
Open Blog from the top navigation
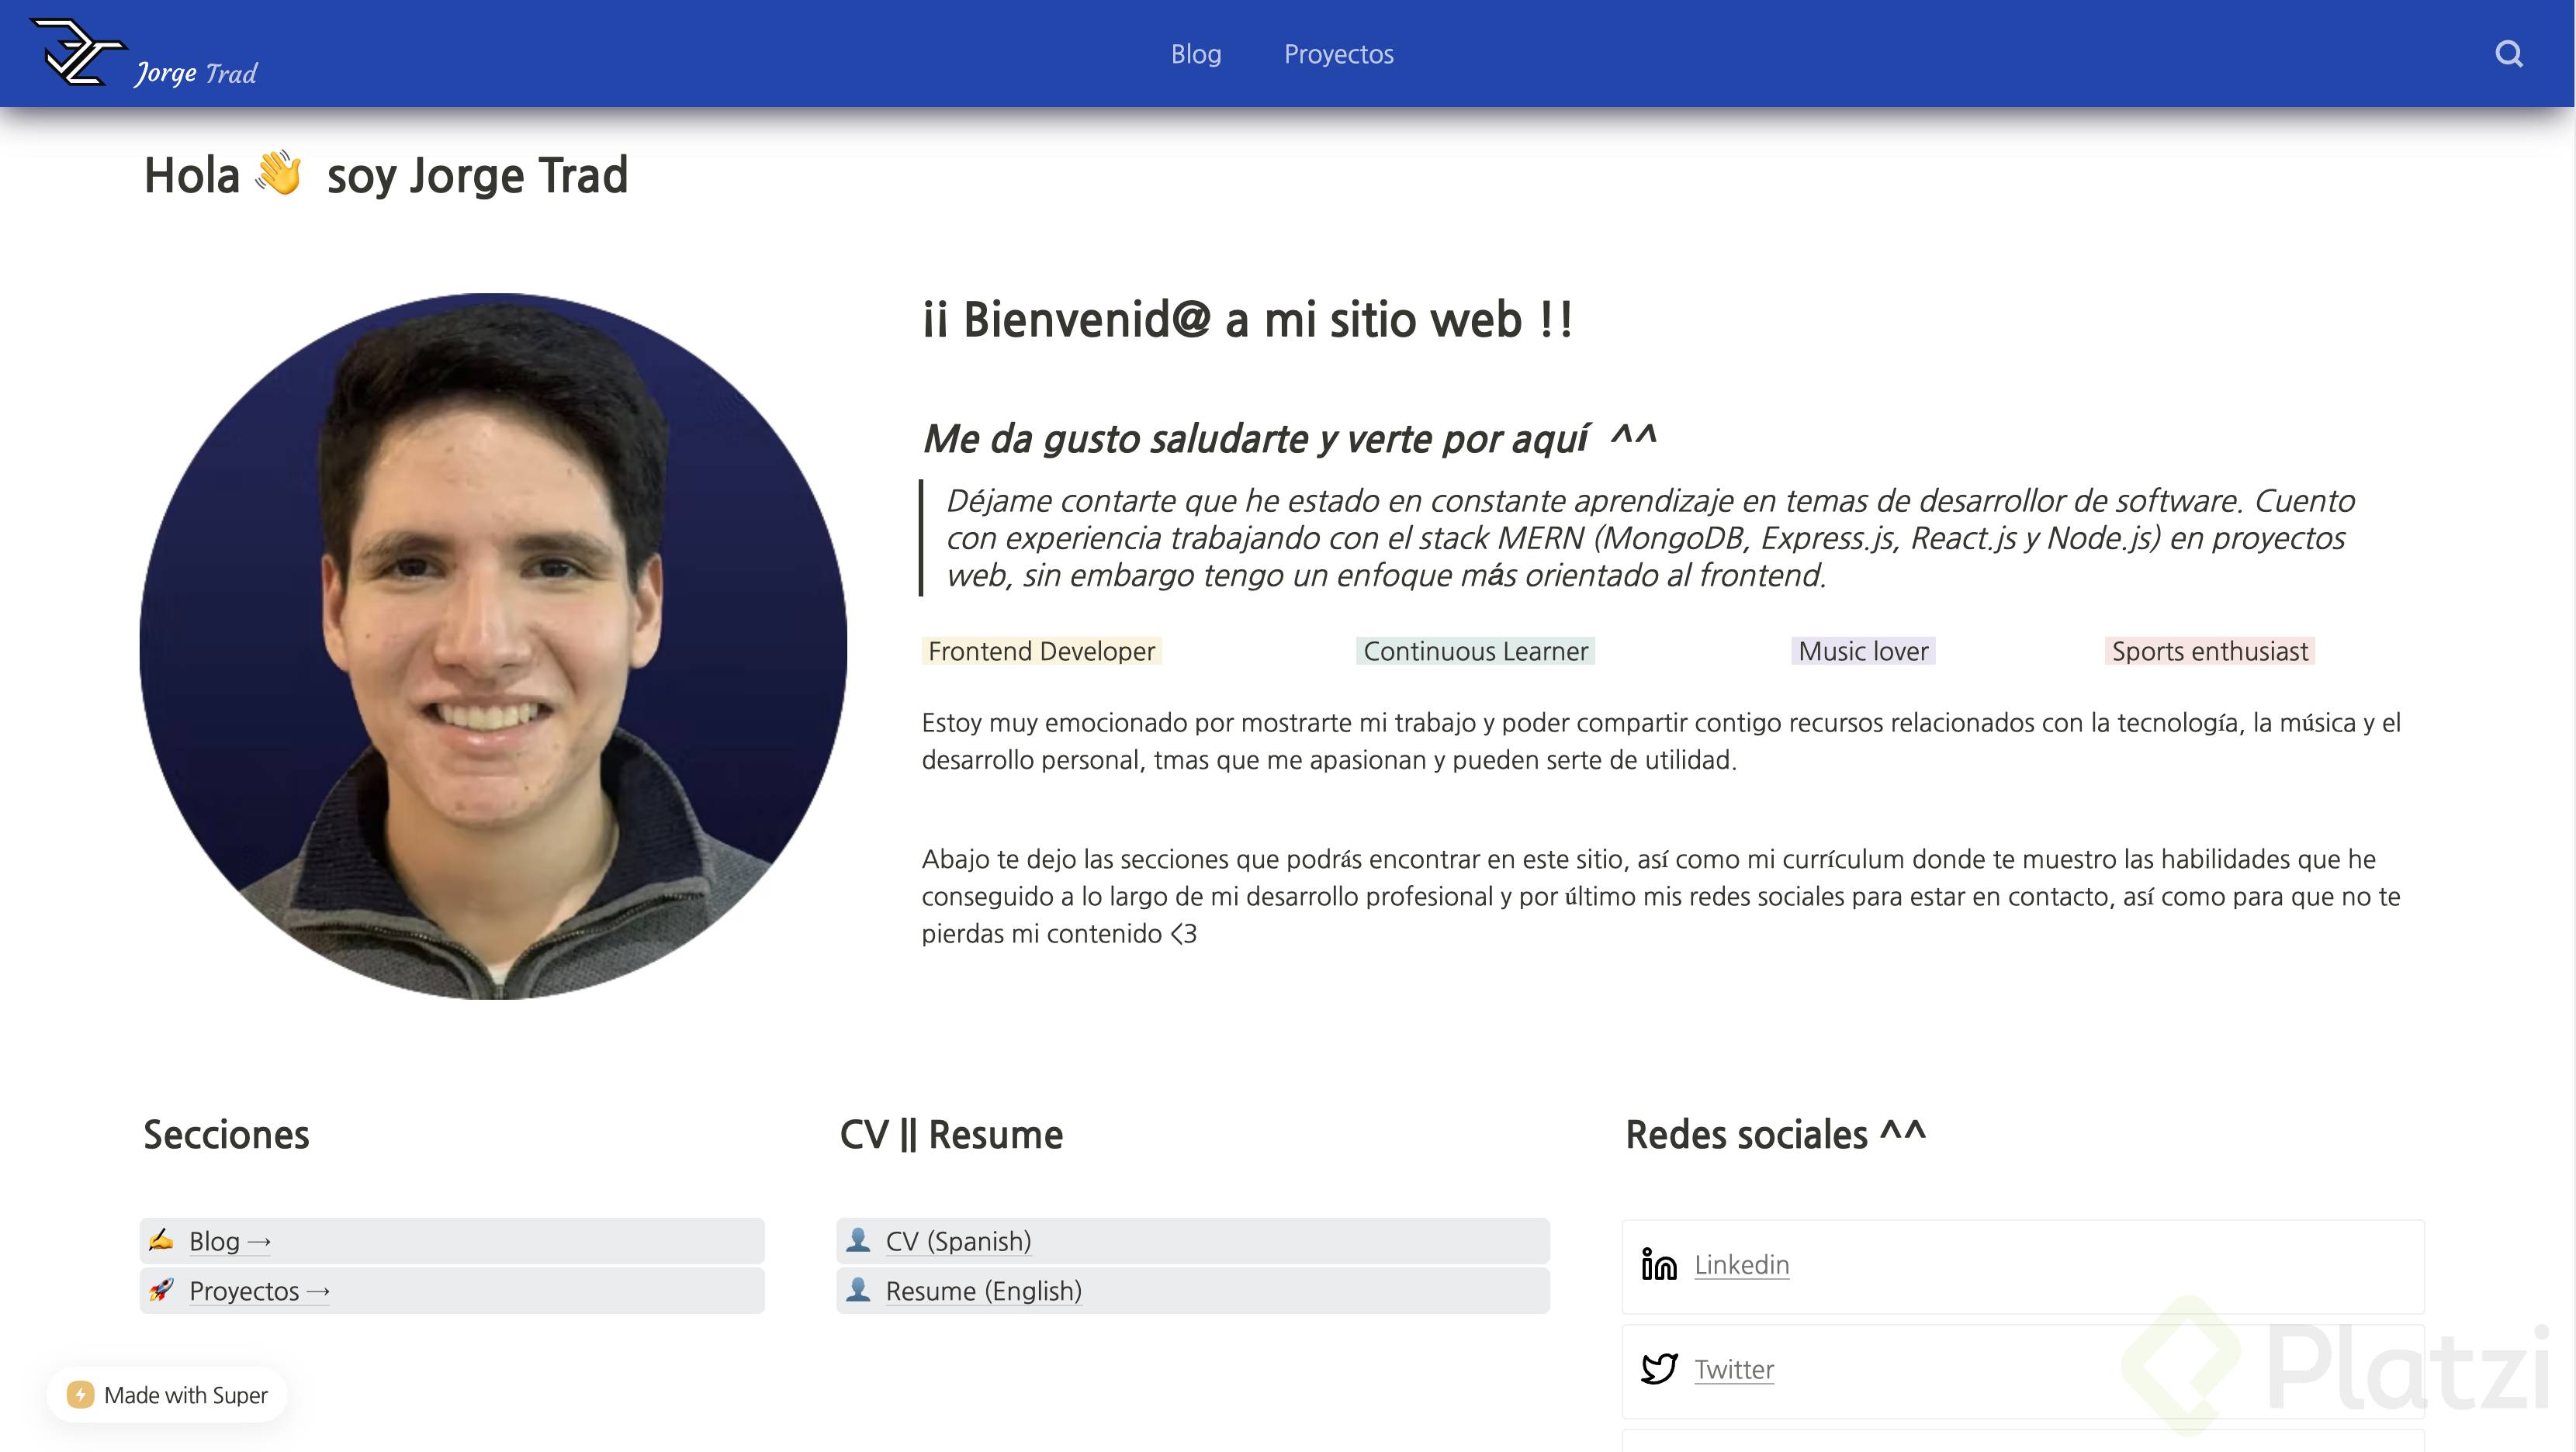[x=1196, y=54]
